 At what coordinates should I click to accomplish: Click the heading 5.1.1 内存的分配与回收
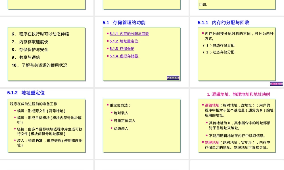(x=224, y=23)
